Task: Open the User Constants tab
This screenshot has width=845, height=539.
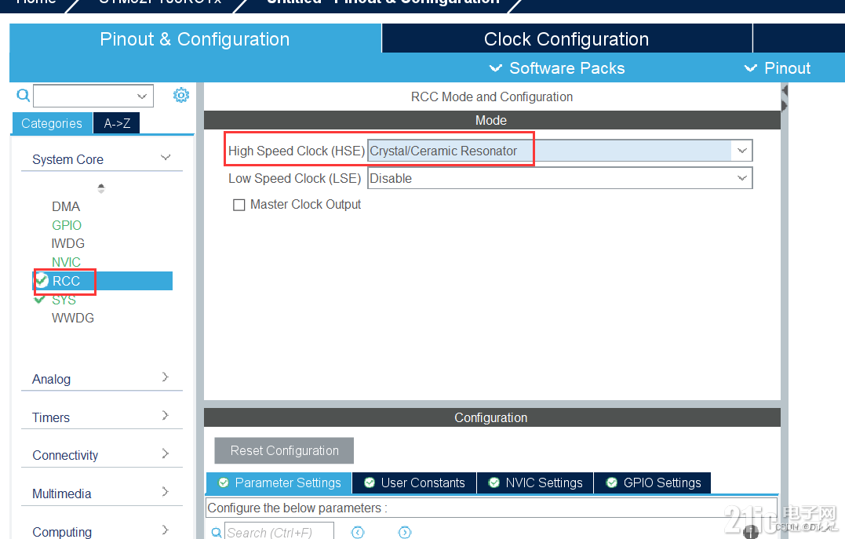Action: [x=414, y=483]
